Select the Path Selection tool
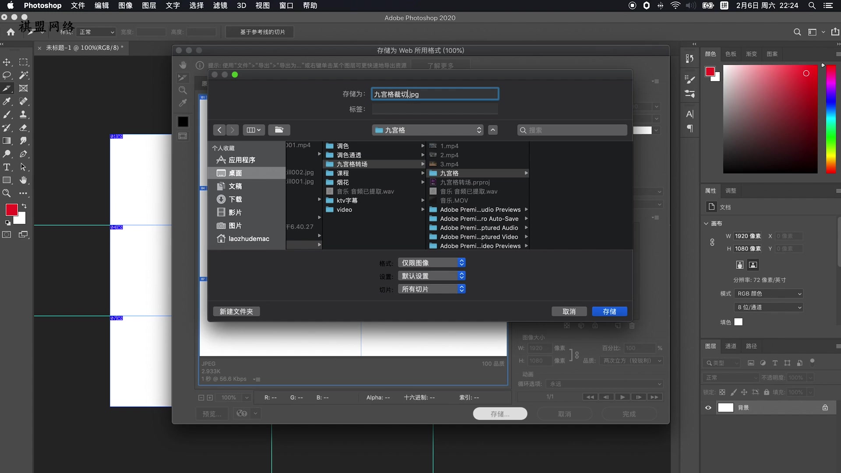The width and height of the screenshot is (841, 473). click(x=23, y=167)
